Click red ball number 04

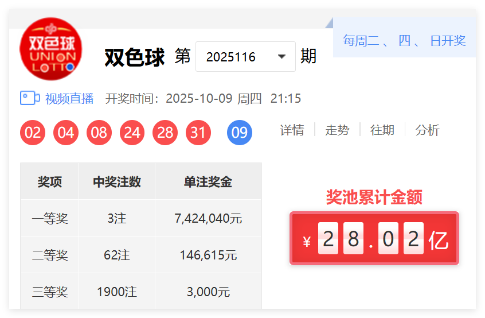[66, 133]
